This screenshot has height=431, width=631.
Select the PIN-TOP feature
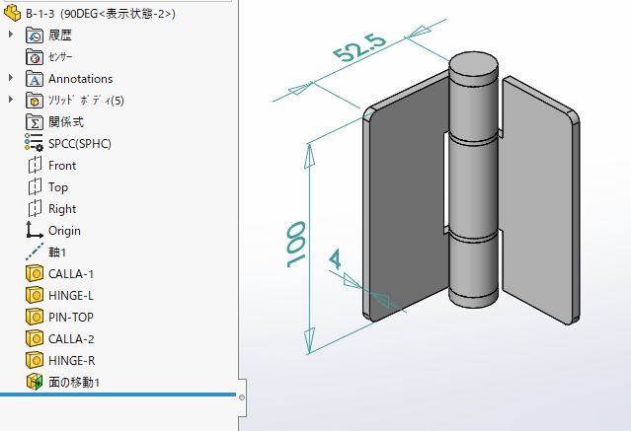coord(71,318)
